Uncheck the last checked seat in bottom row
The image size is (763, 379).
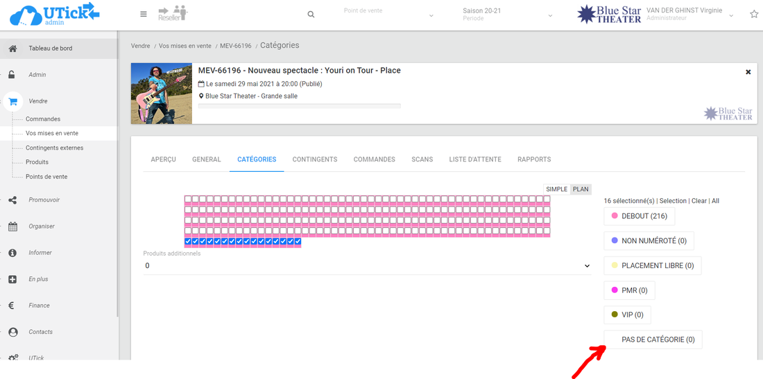coord(298,241)
